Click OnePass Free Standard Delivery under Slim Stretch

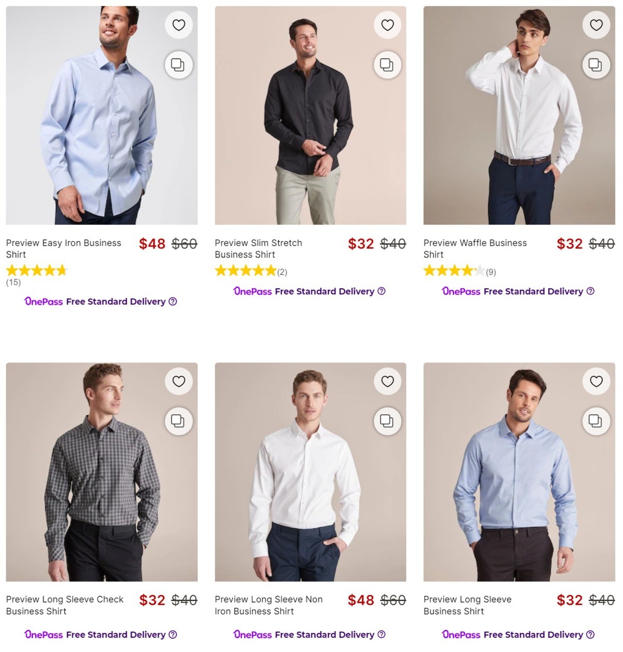coord(309,291)
